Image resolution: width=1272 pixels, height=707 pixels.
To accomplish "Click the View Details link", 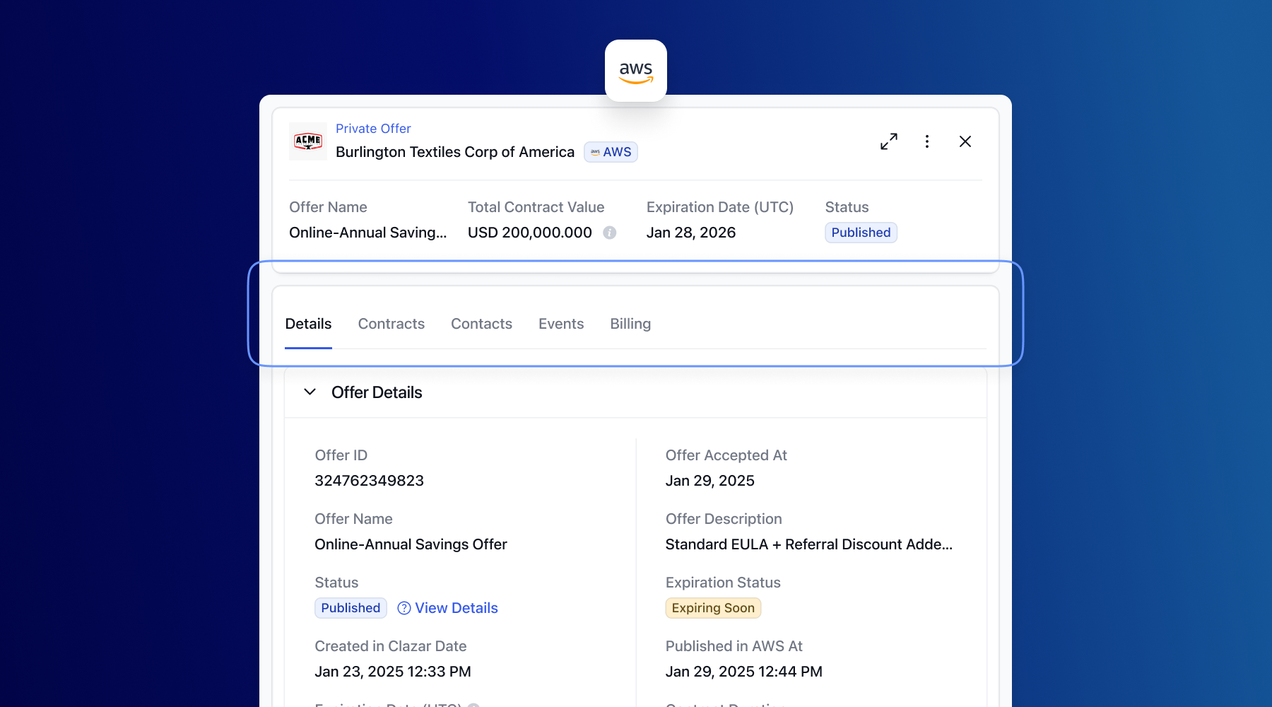I will click(457, 608).
